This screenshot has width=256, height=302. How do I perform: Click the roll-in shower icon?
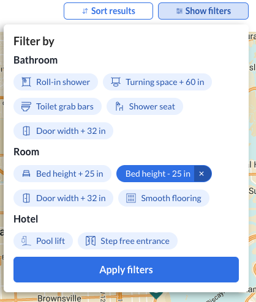click(26, 82)
